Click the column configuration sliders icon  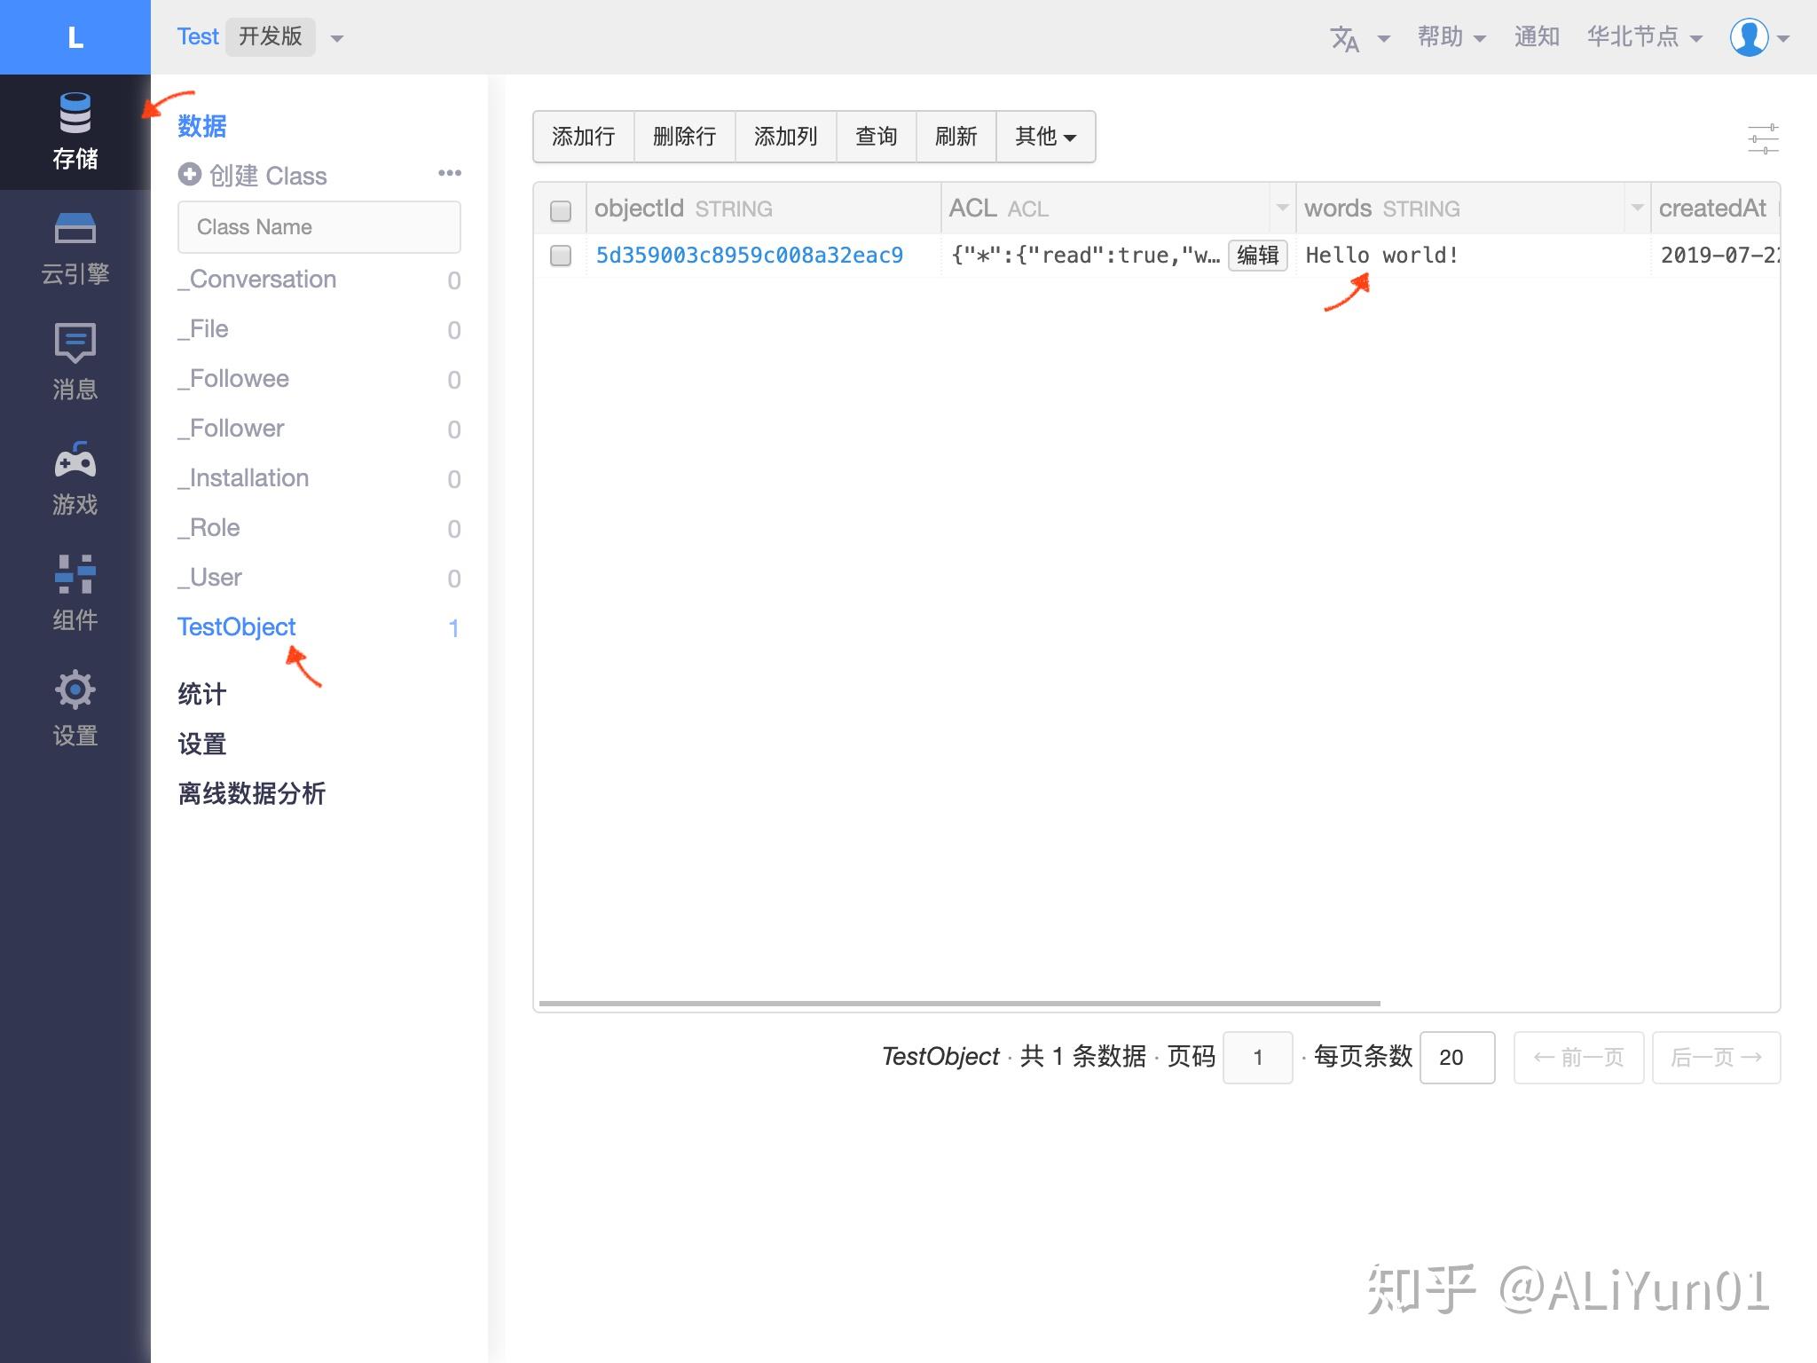coord(1765,137)
